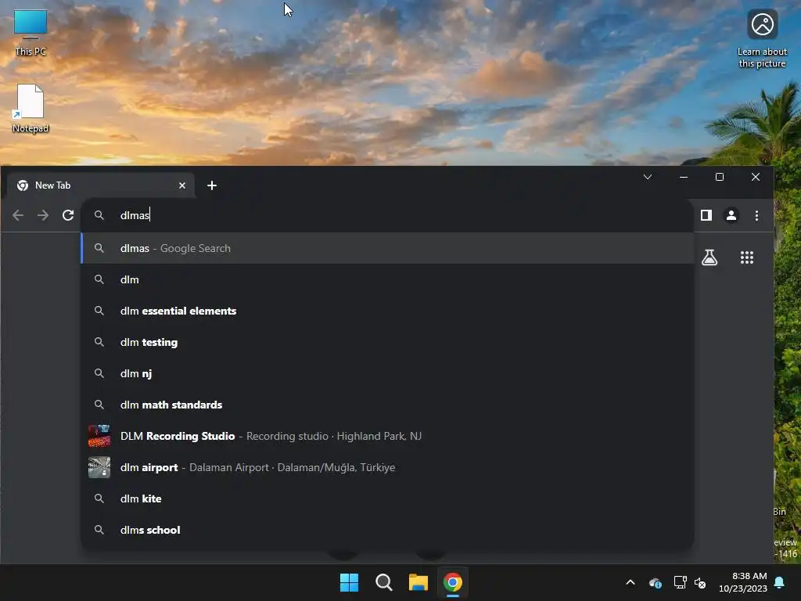Open network status tray icon
Viewport: 801px width, 601px height.
click(680, 582)
